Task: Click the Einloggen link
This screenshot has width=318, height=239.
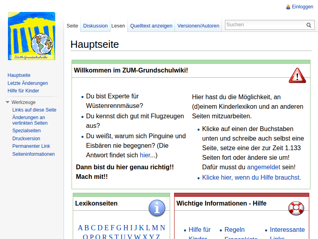Action: pyautogui.click(x=302, y=6)
